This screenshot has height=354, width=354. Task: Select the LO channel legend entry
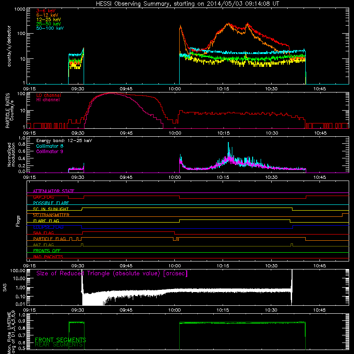point(49,95)
